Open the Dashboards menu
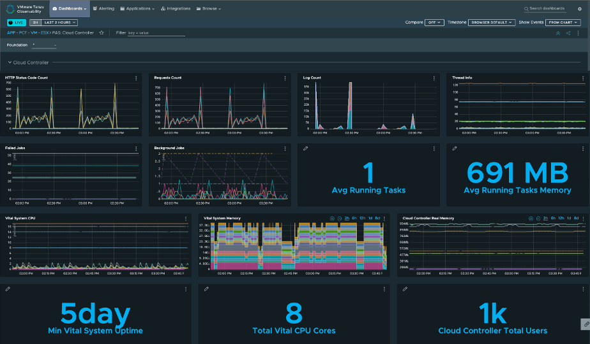The image size is (590, 344). (70, 9)
